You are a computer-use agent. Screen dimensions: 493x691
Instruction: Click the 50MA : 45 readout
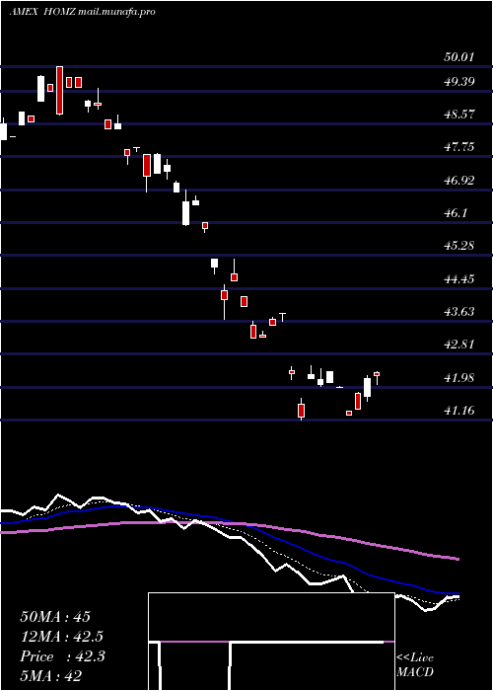click(55, 617)
